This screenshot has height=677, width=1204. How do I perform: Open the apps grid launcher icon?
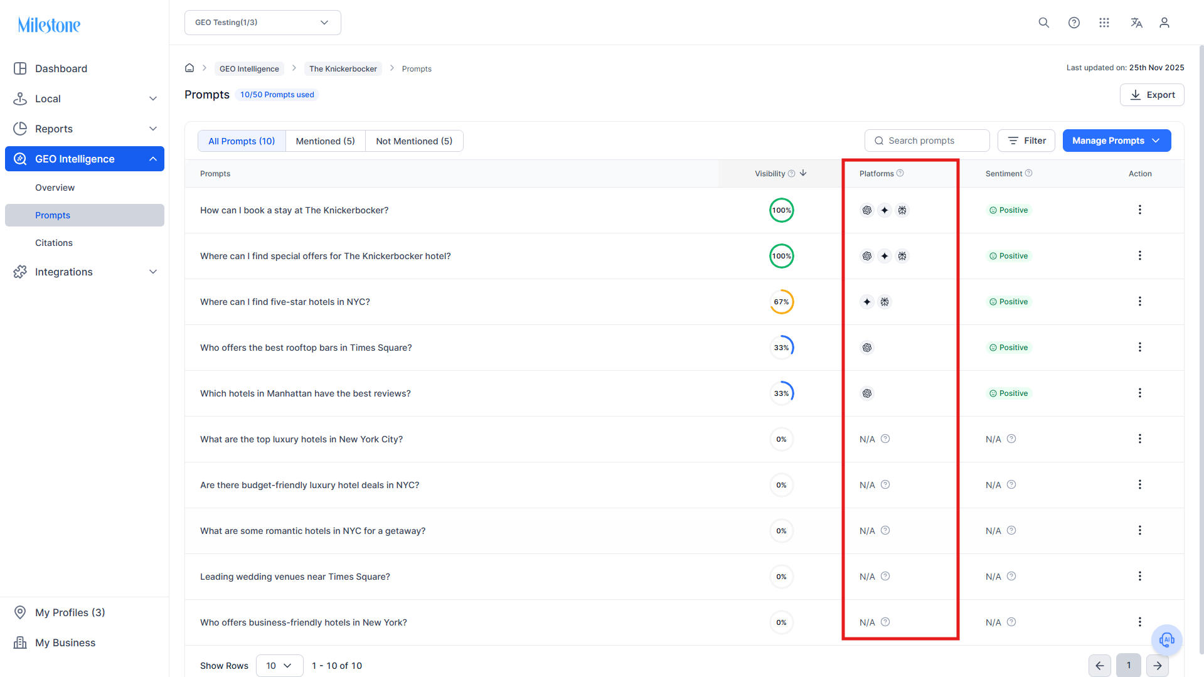tap(1104, 23)
